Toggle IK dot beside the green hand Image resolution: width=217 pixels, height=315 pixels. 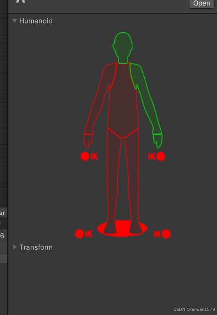[161, 156]
